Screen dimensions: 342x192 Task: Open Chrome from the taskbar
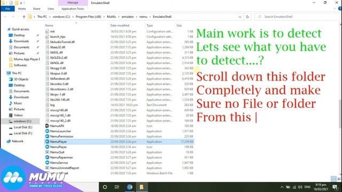(x=129, y=187)
